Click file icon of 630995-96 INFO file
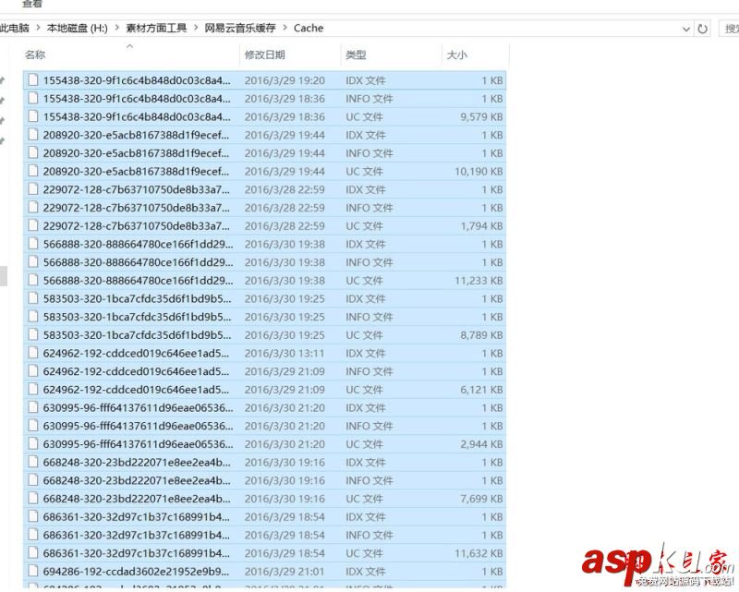The width and height of the screenshot is (739, 592). [x=33, y=426]
